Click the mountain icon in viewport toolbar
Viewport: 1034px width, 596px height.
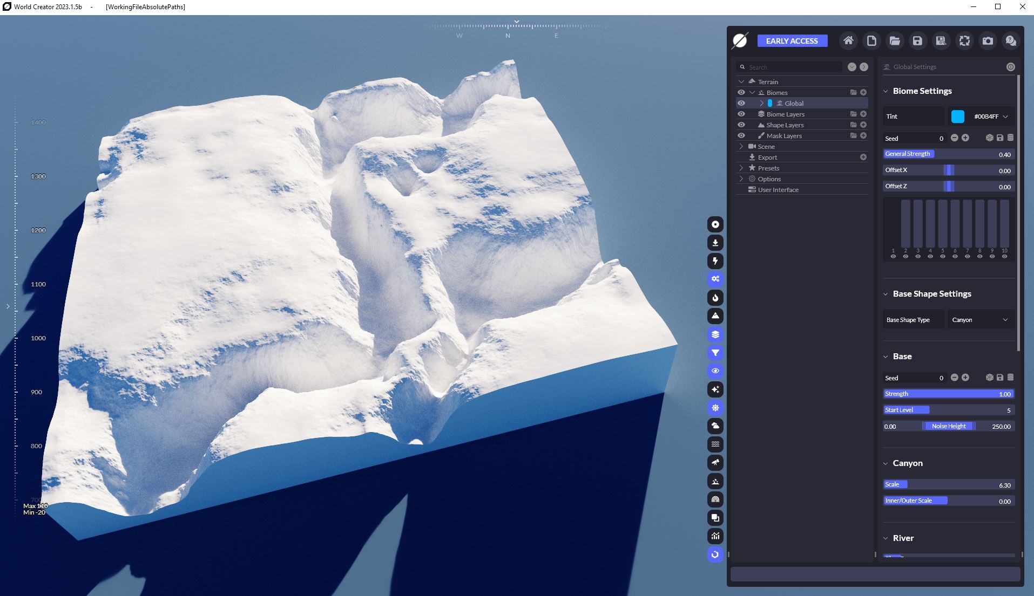click(715, 316)
